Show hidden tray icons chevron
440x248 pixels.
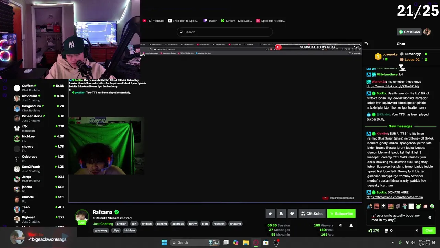(393, 242)
